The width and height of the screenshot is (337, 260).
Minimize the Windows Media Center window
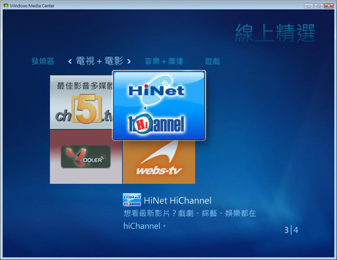(x=309, y=6)
